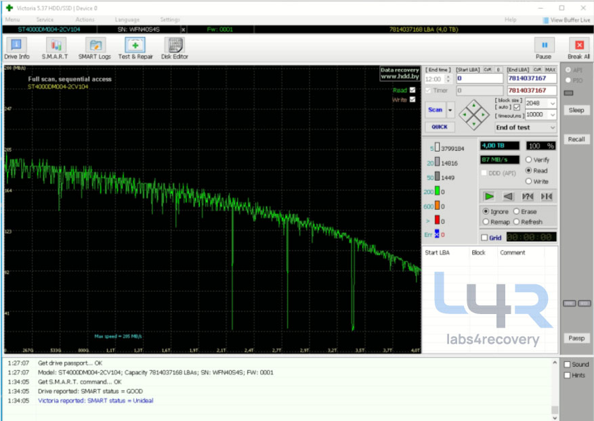Select the Erase error action

[x=516, y=212]
